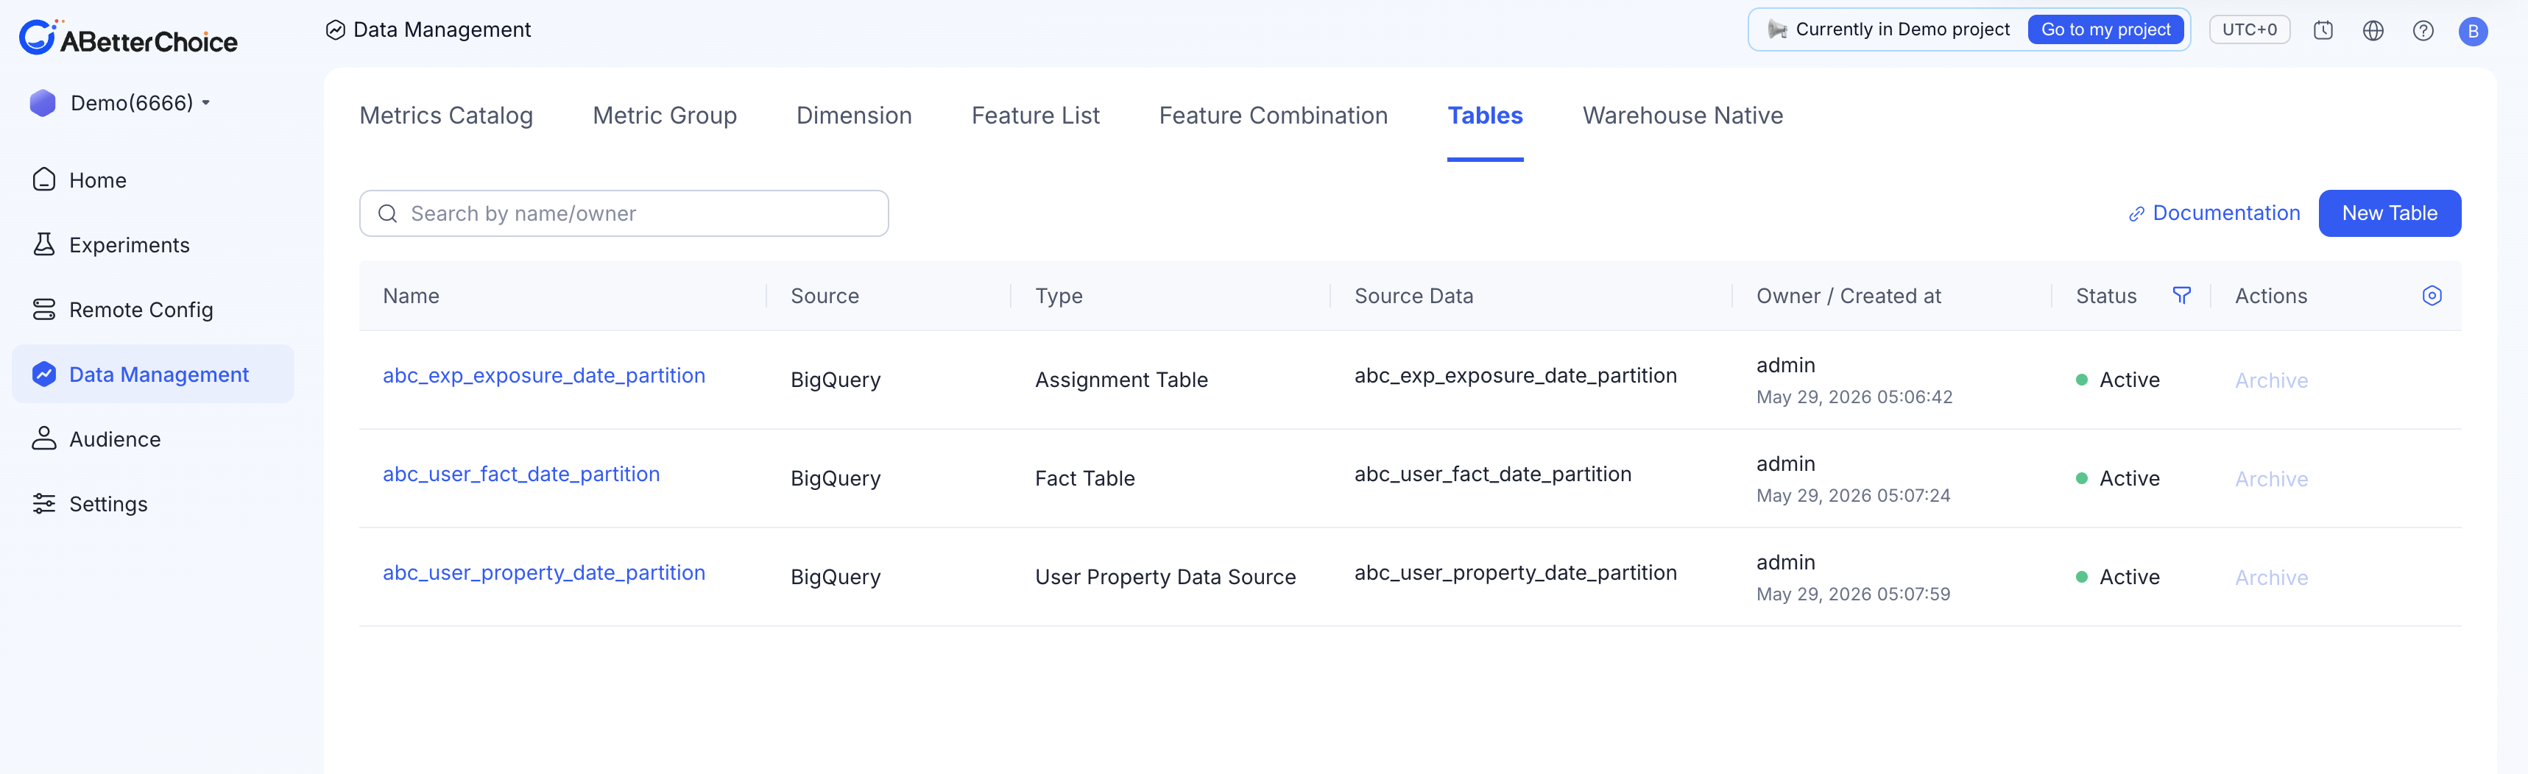The width and height of the screenshot is (2528, 774).
Task: Click the May 29, 2026 05:07:59 timestamp
Action: tap(1853, 594)
